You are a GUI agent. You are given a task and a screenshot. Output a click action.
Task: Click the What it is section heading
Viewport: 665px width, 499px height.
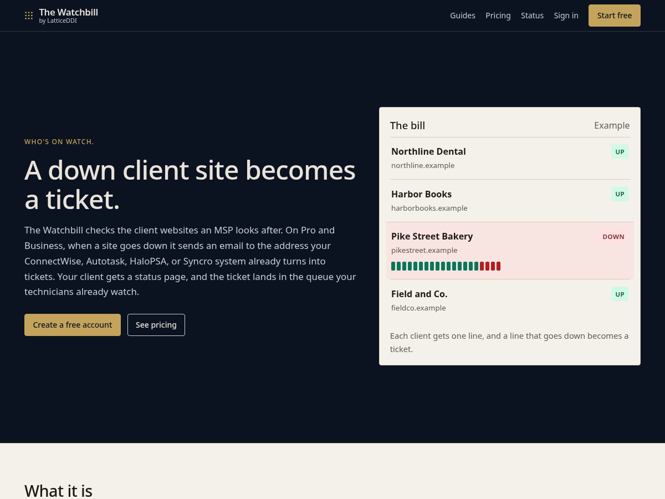tap(58, 491)
